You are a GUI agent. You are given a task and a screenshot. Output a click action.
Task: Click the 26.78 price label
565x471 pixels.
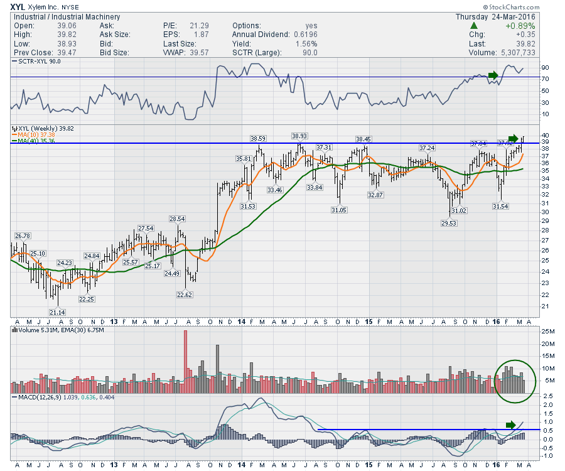tap(23, 235)
